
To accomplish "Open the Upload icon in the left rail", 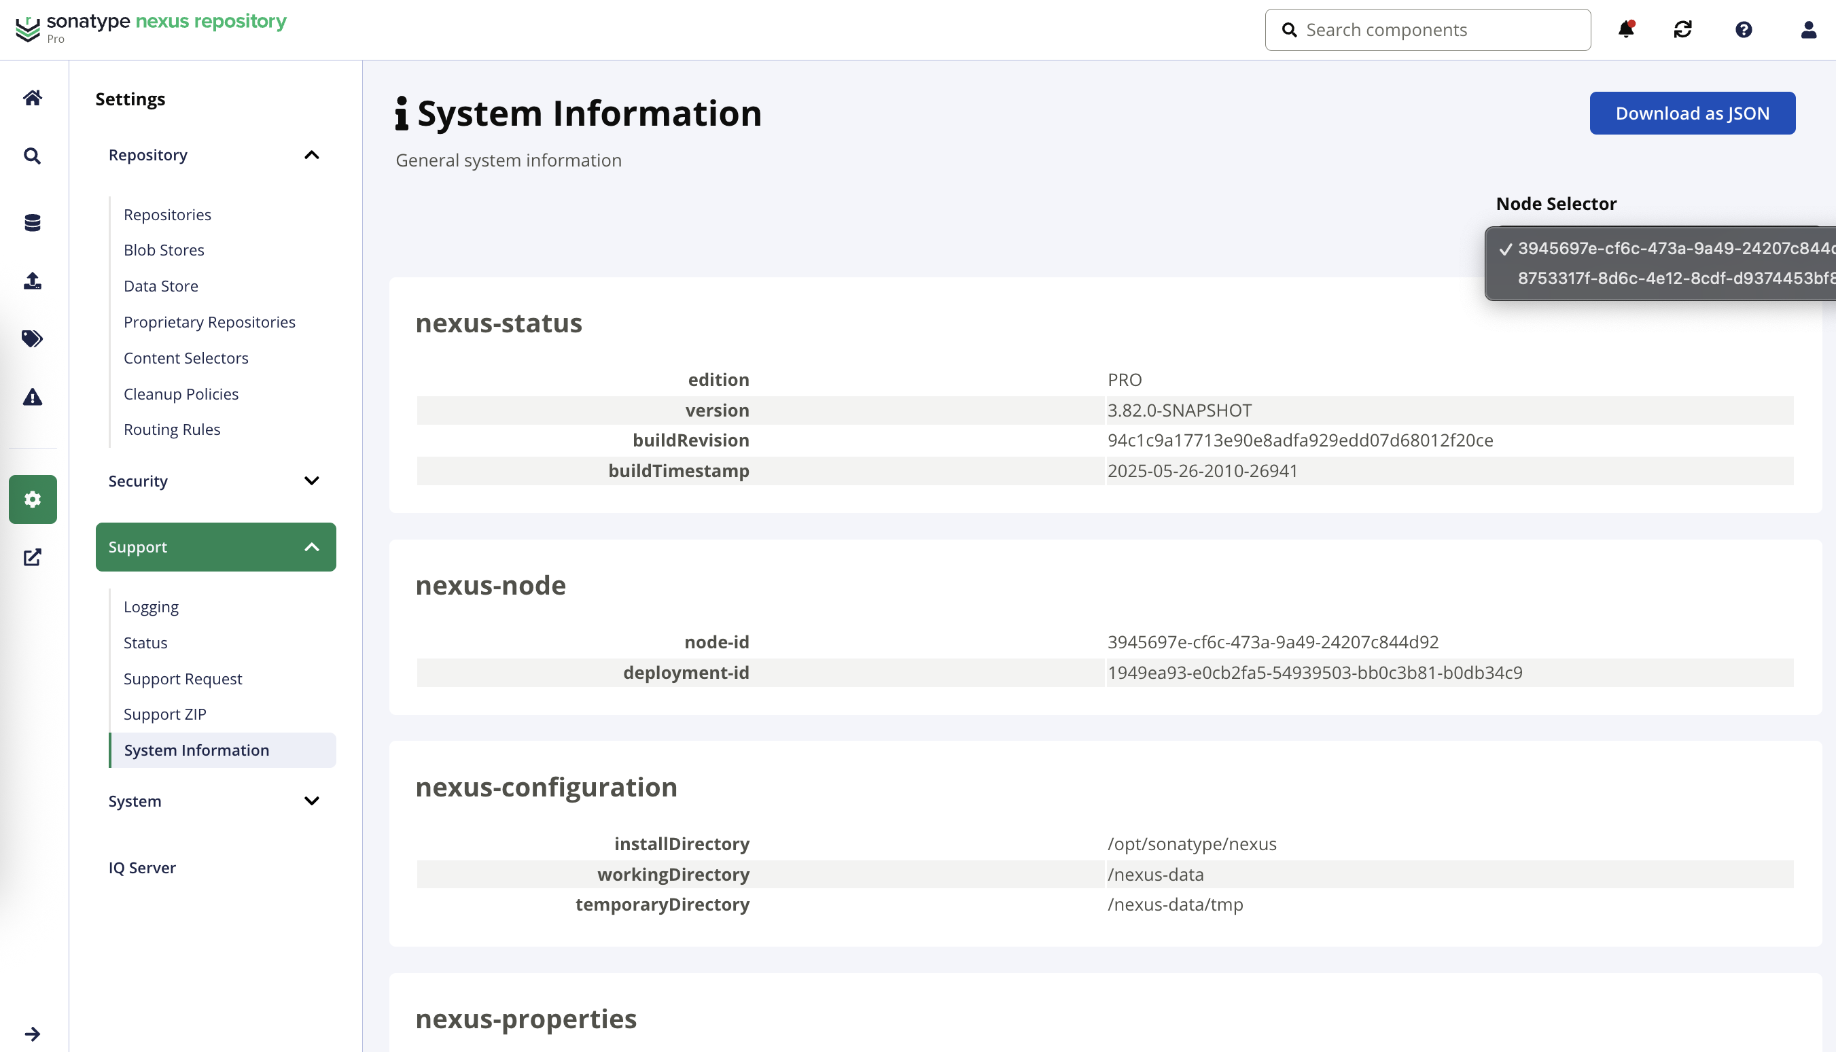I will (33, 281).
